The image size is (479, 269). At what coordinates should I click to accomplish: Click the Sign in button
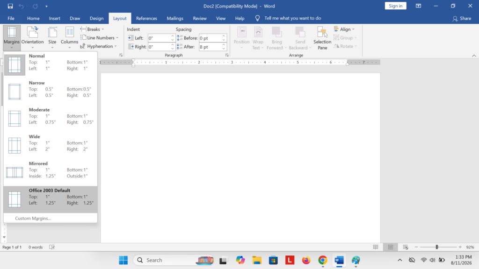[x=396, y=6]
